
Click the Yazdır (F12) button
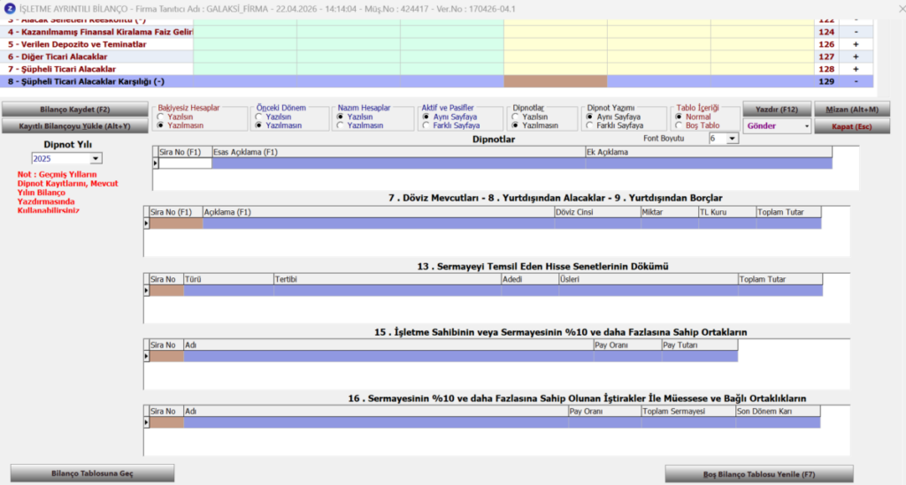pos(777,109)
